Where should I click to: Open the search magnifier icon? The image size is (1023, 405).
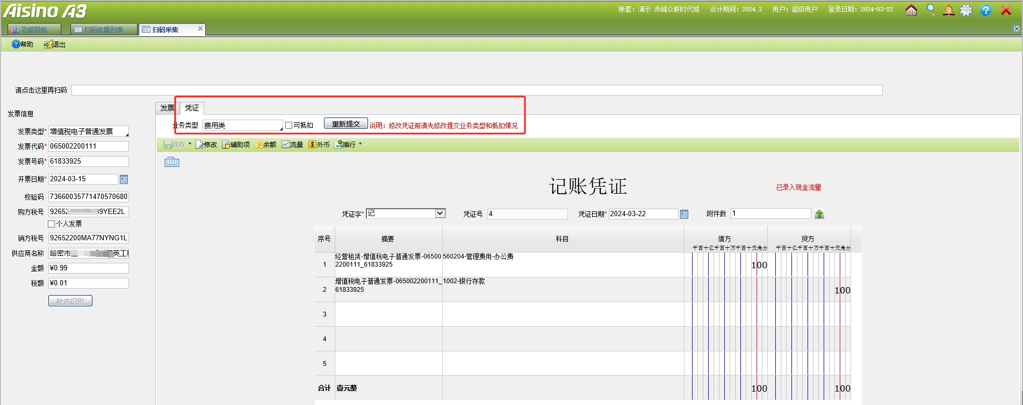coord(931,10)
